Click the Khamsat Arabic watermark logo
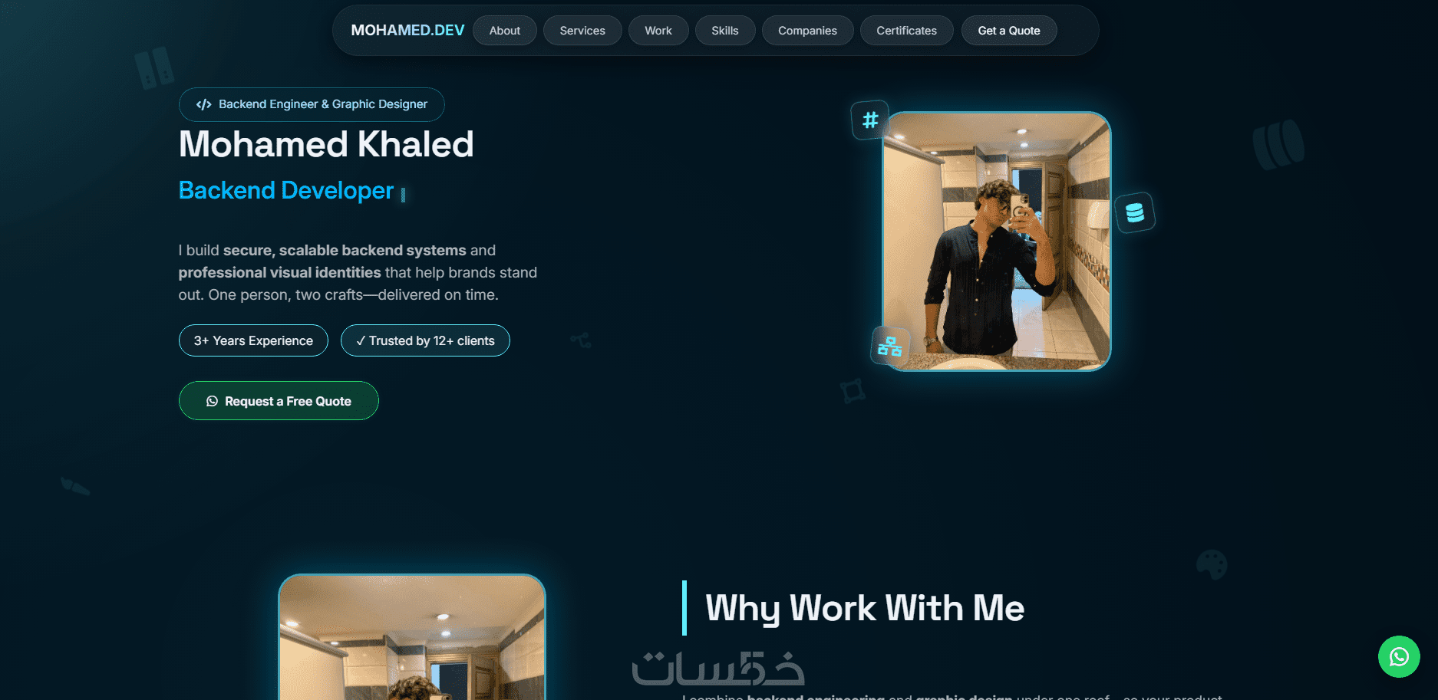Screen dimensions: 1438x700 [x=718, y=668]
